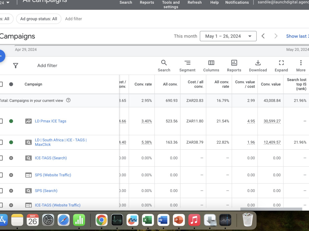Open the ICE-TAGS (Website Traffic) campaign
Screen dimensions: 309x231
click(x=57, y=205)
